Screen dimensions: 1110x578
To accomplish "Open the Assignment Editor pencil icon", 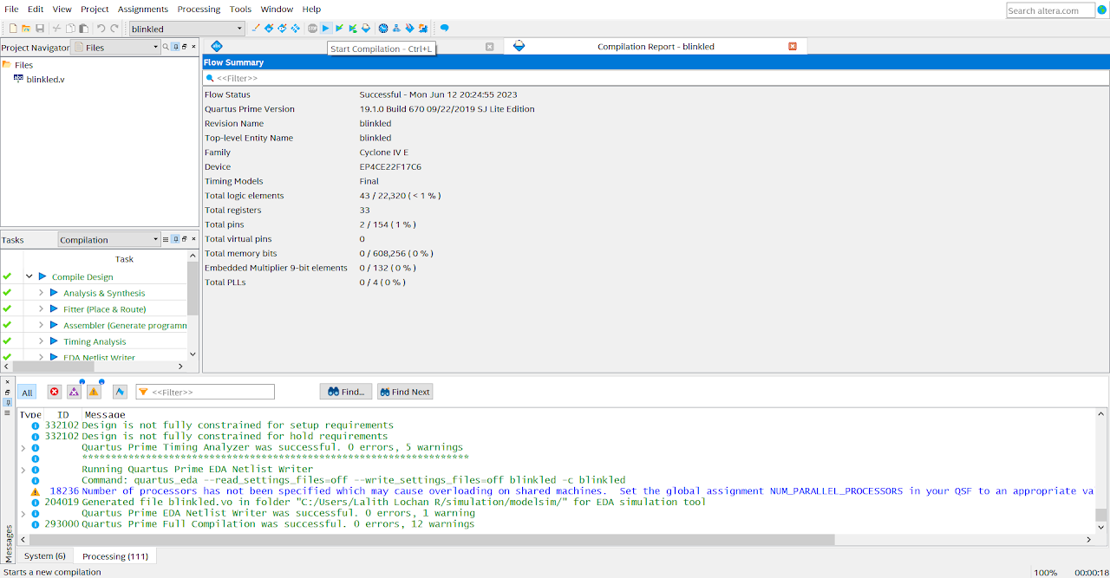I will point(255,29).
